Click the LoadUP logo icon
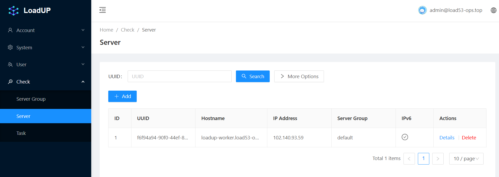Image resolution: width=499 pixels, height=177 pixels. click(x=13, y=11)
